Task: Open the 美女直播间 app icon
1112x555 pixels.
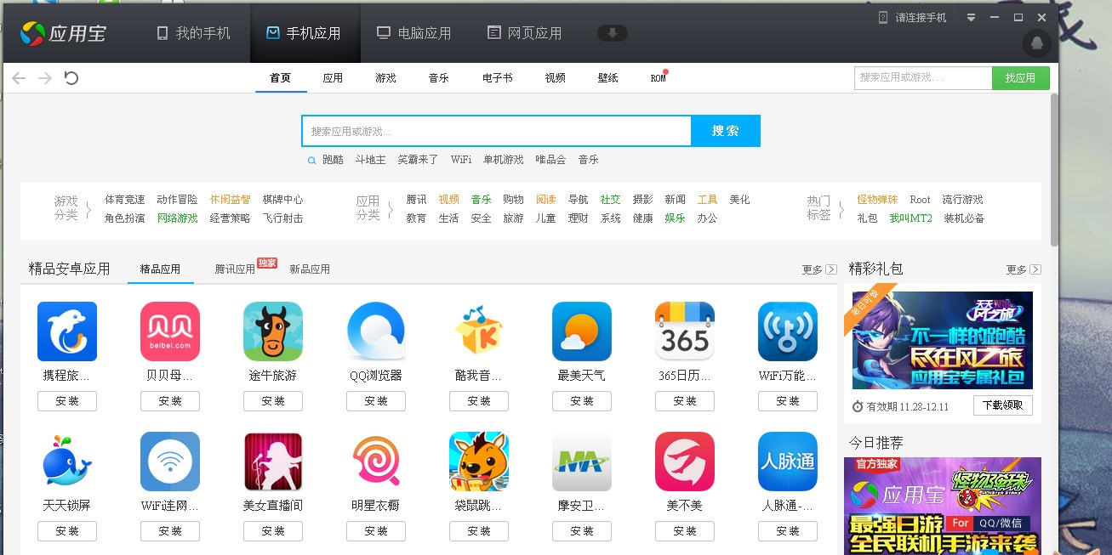Action: click(x=273, y=462)
